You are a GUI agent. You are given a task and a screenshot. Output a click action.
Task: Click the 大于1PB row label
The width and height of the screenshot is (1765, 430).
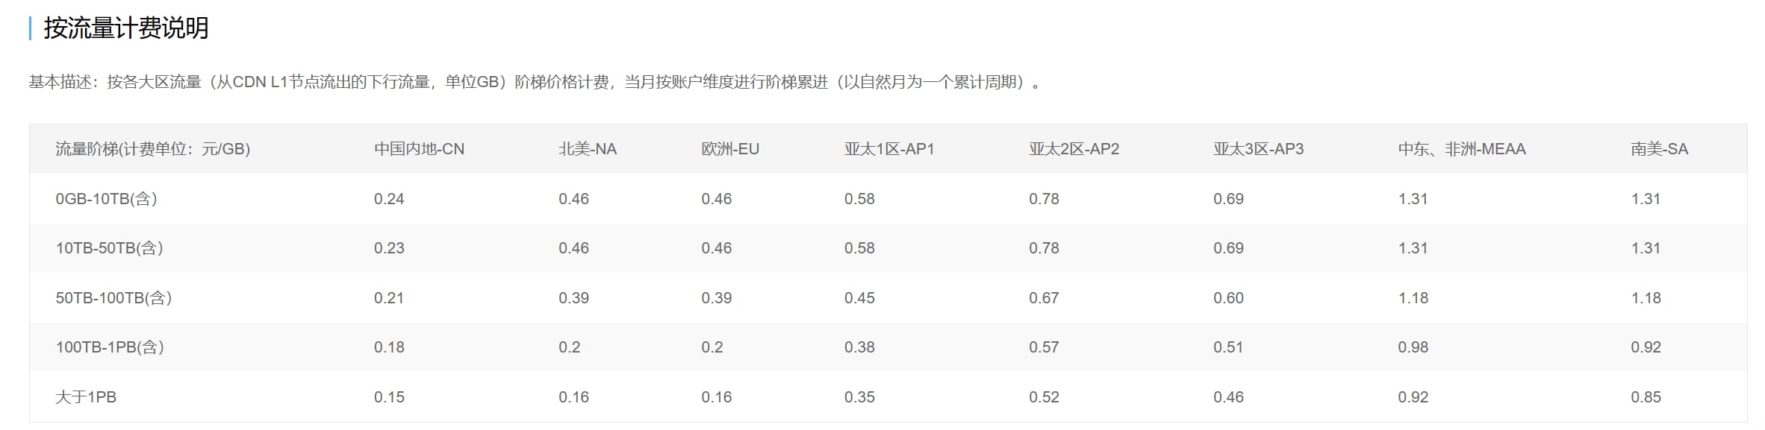tap(86, 397)
